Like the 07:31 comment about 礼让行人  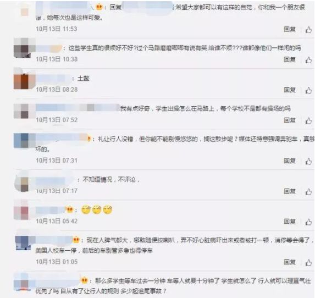coord(308,161)
